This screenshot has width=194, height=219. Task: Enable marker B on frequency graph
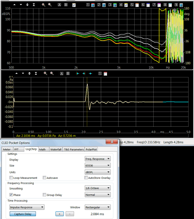tap(66, 5)
